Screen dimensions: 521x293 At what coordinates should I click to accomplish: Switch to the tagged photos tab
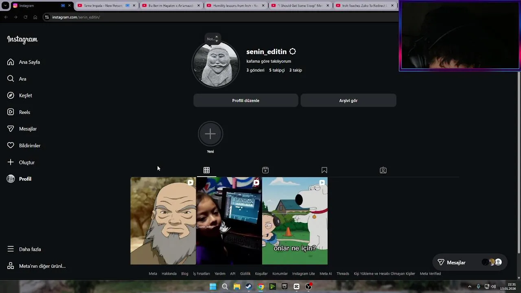point(383,170)
